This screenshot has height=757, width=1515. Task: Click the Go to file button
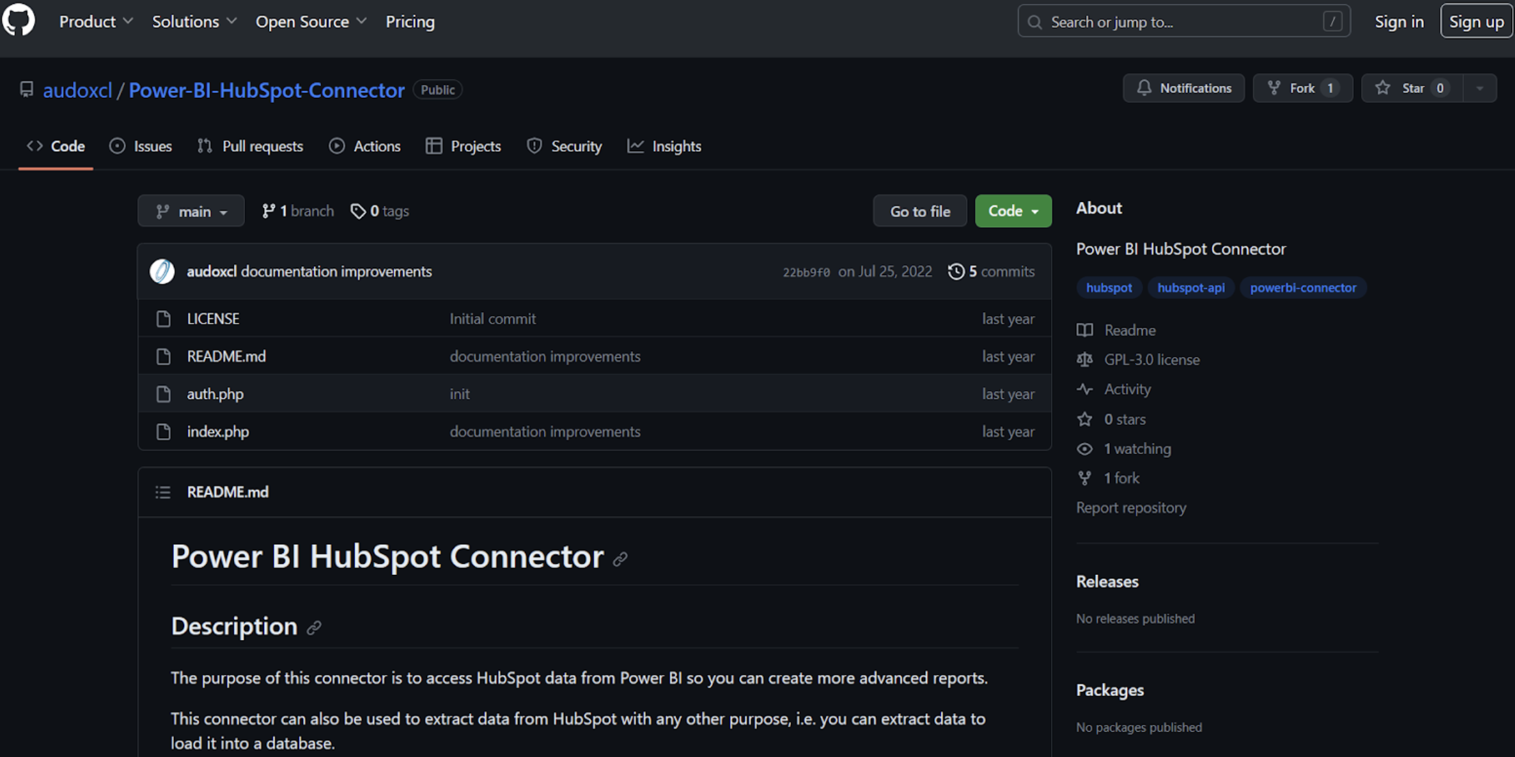920,211
